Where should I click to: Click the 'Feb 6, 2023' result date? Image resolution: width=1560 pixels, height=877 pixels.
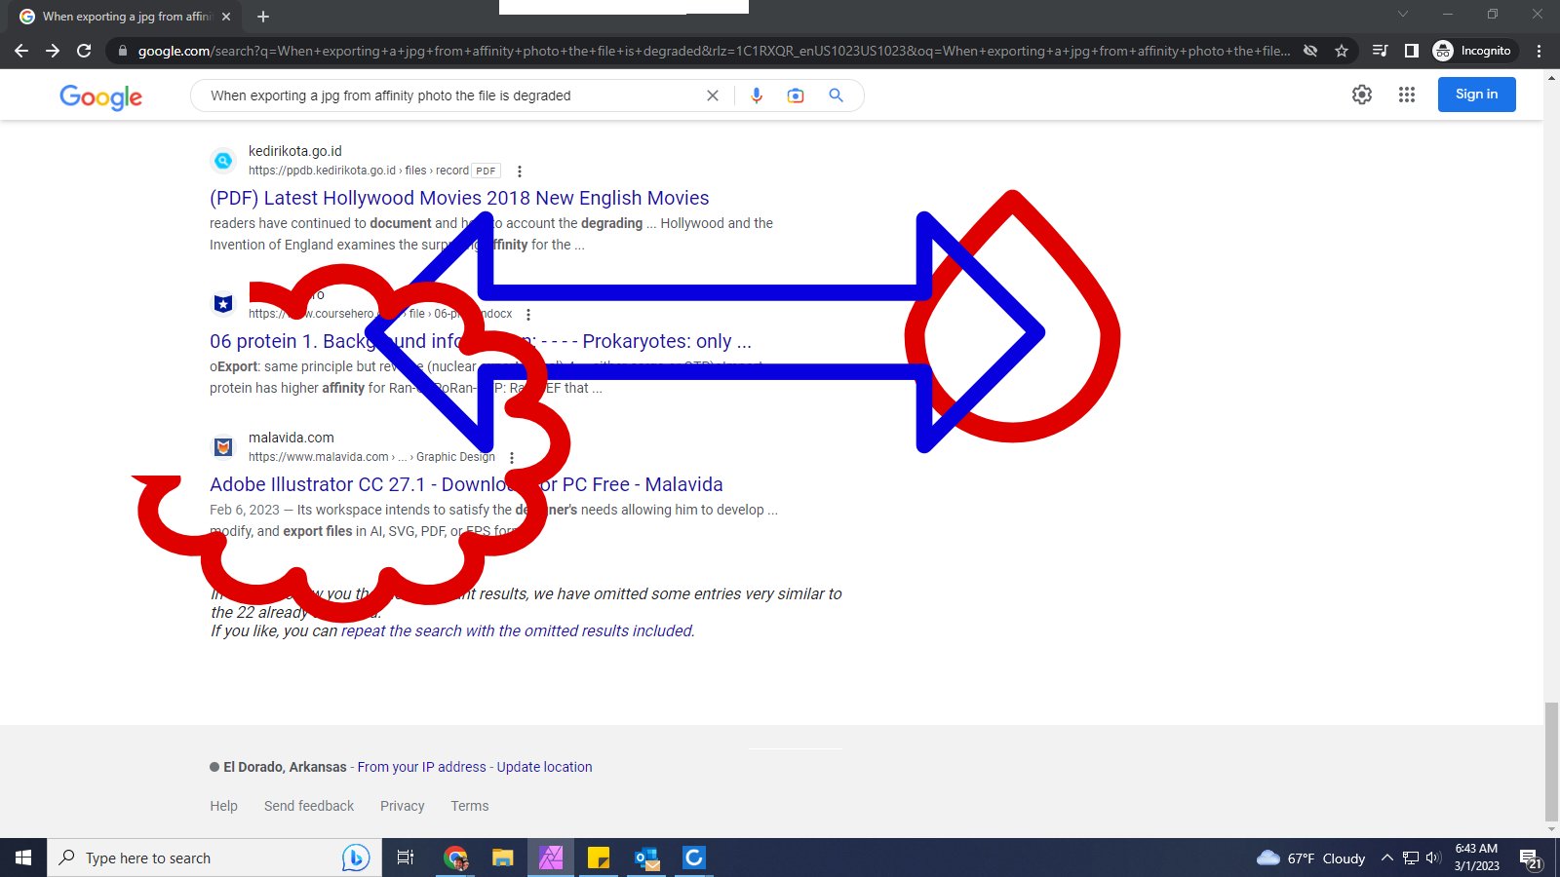pyautogui.click(x=244, y=510)
